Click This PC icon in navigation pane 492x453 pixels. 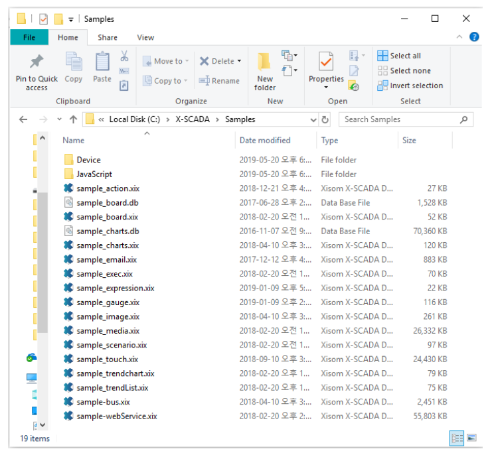(x=31, y=379)
